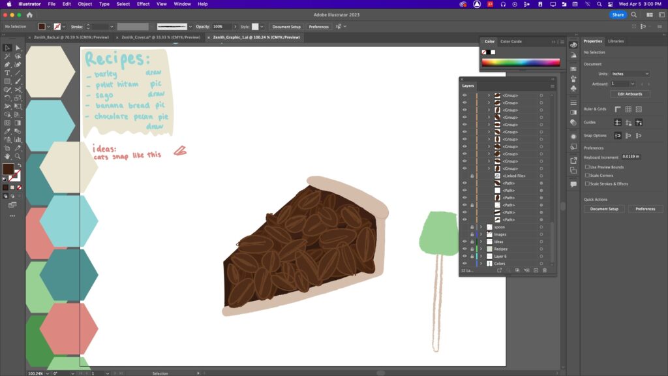Click the Keyboard Increment input field
Viewport: 668px width, 376px height.
coord(631,157)
